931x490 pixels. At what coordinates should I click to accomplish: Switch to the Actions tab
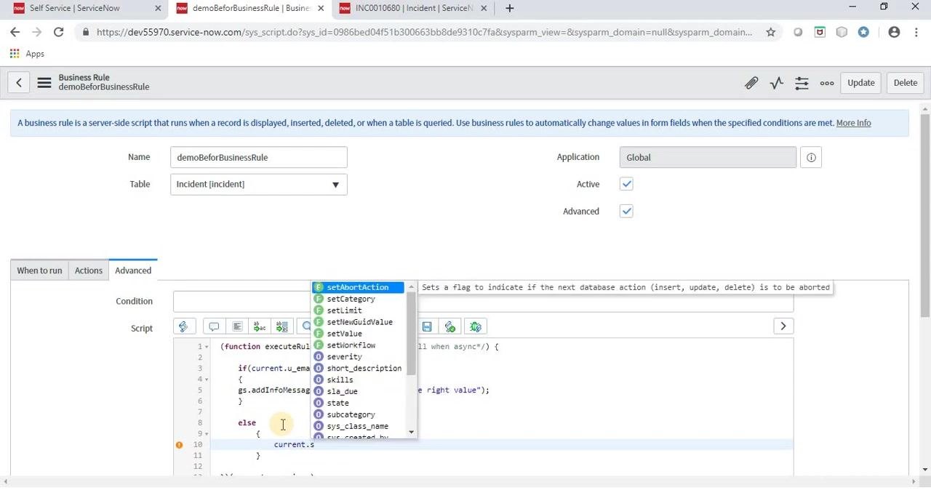89,270
